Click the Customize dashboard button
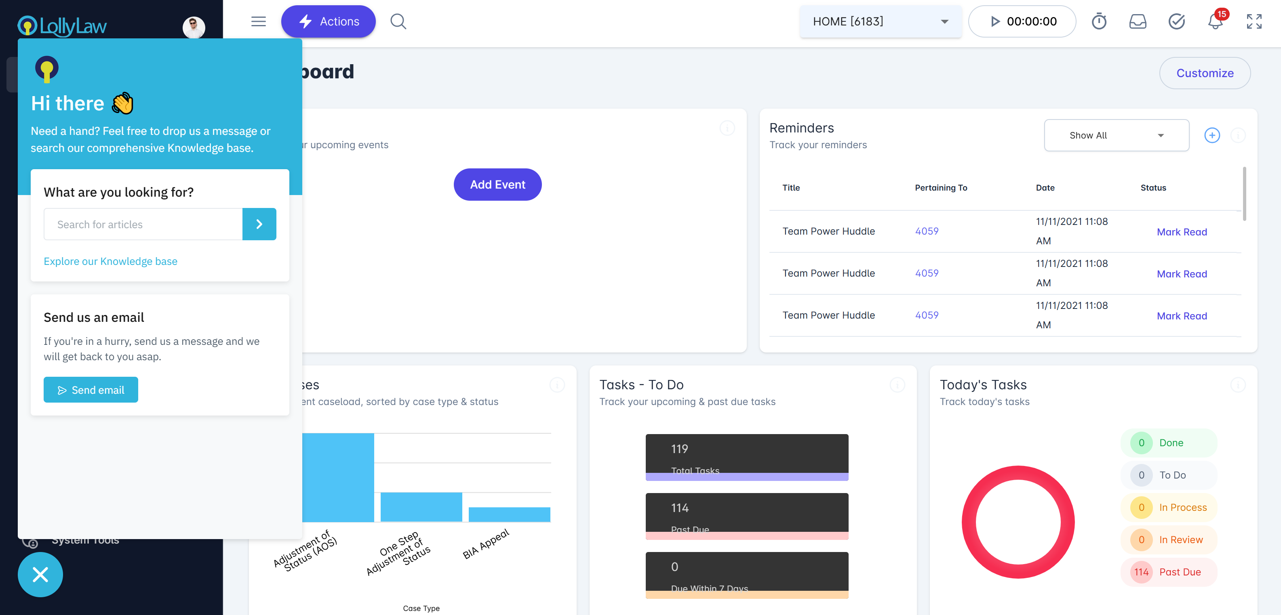The image size is (1281, 615). [x=1204, y=73]
